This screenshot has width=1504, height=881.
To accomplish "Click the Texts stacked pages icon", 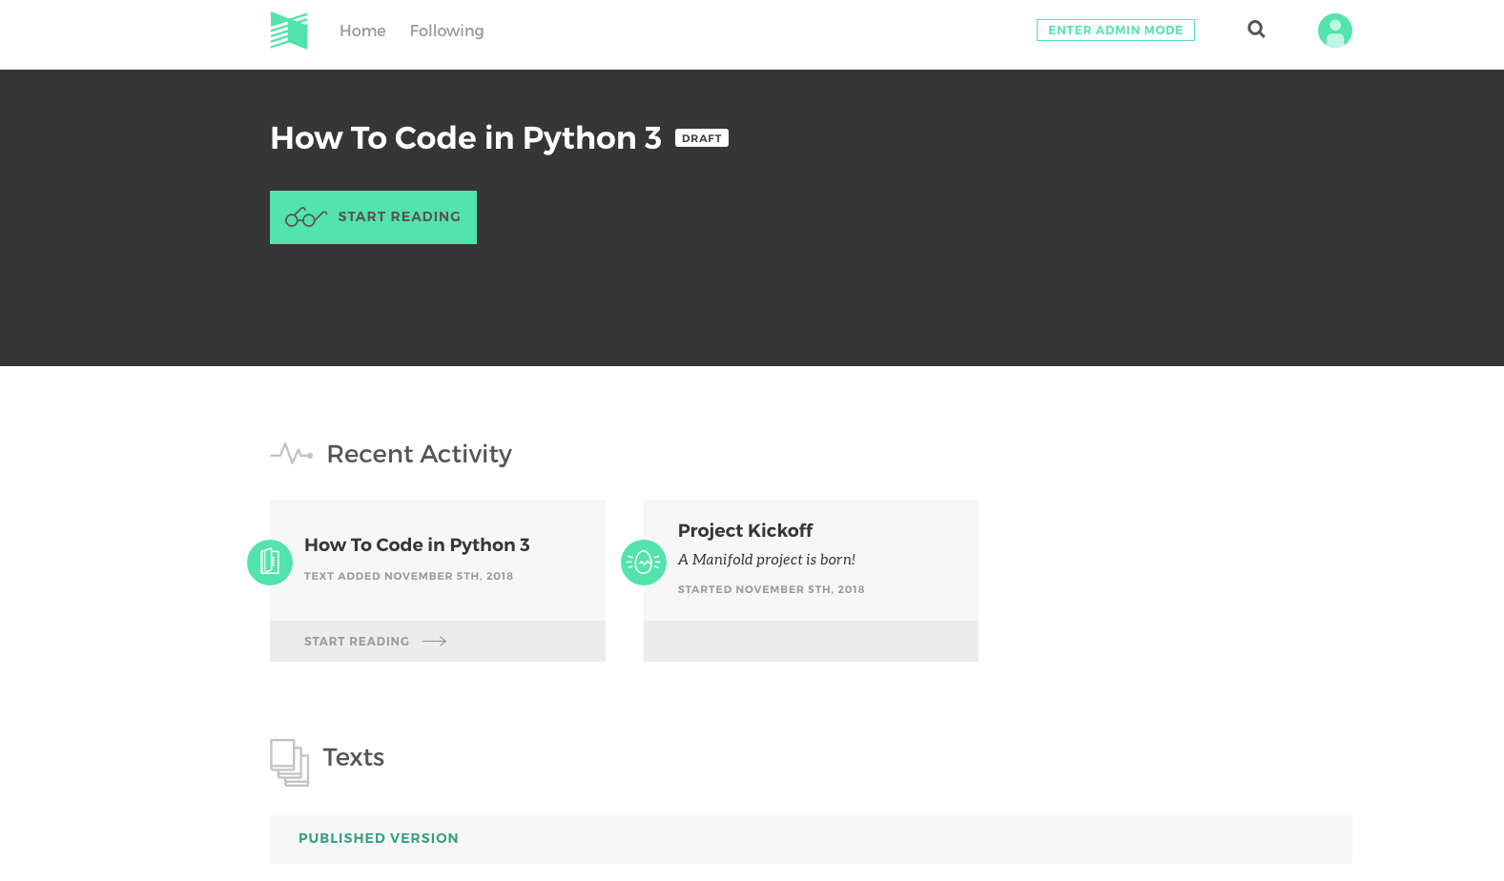I will click(x=289, y=762).
